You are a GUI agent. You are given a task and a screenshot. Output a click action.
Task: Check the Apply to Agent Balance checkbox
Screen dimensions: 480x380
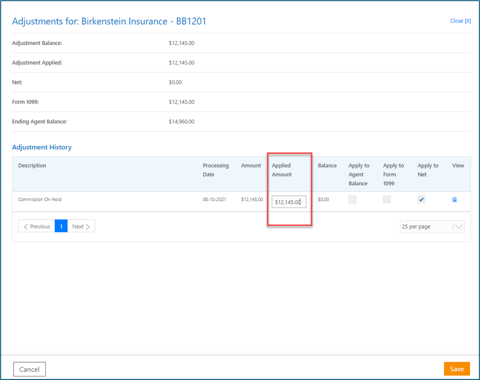(353, 200)
